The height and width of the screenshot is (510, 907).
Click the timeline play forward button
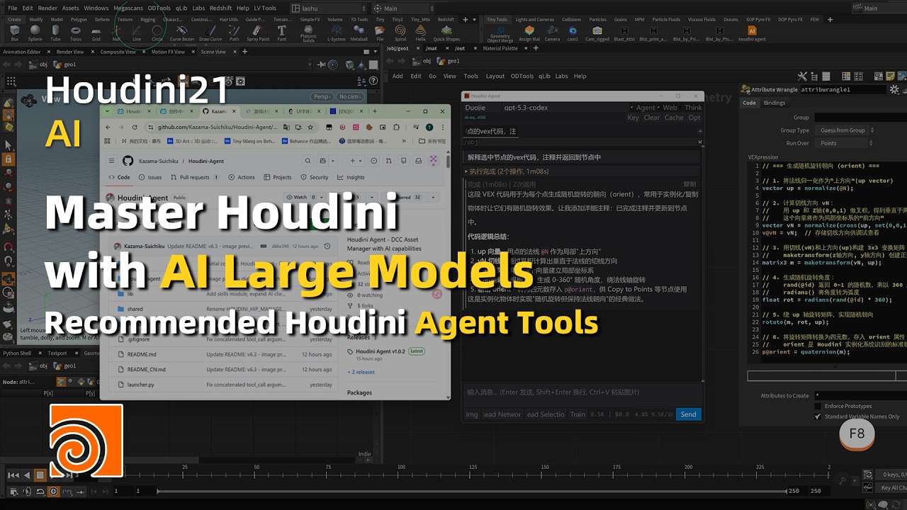click(54, 475)
